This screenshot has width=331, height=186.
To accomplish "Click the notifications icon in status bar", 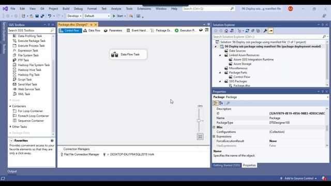I will pyautogui.click(x=324, y=178).
